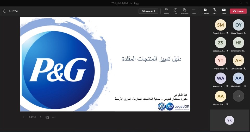Minimize the Teams meeting window
This screenshot has height=132, width=250.
pyautogui.click(x=234, y=3)
